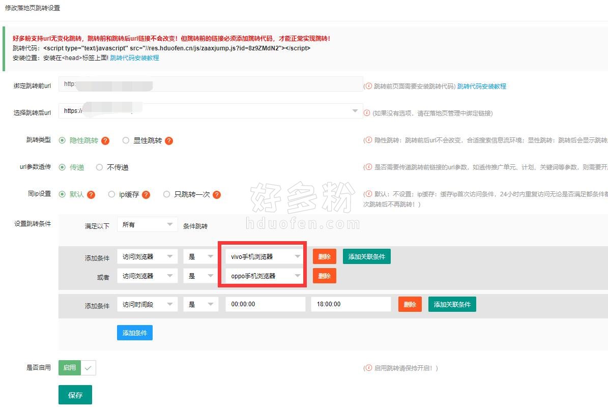This screenshot has width=608, height=410.
Task: Delete the vivo手机浏览器 condition
Action: tap(325, 256)
